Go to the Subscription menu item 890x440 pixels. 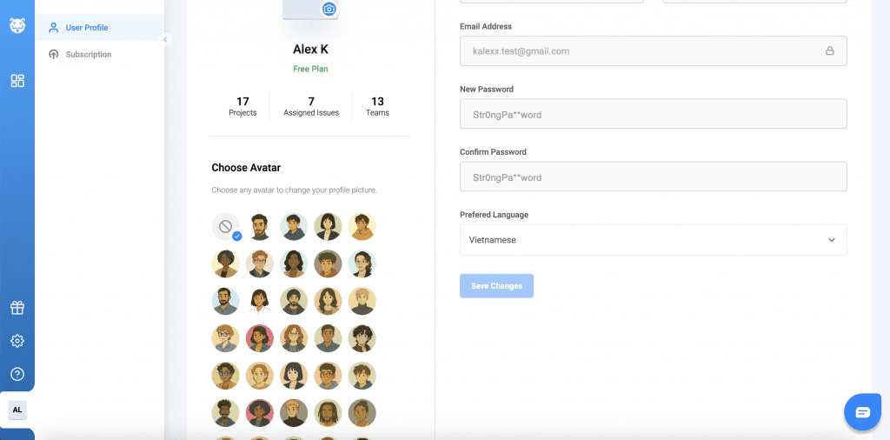coord(88,55)
